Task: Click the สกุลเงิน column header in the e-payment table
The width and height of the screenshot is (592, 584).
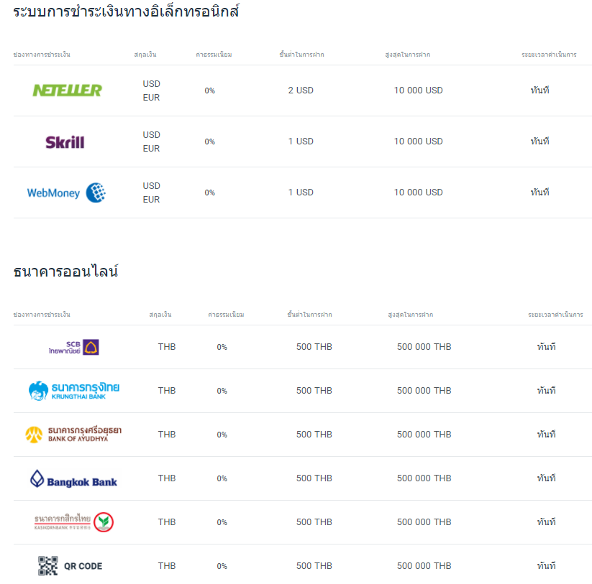Action: coord(145,55)
